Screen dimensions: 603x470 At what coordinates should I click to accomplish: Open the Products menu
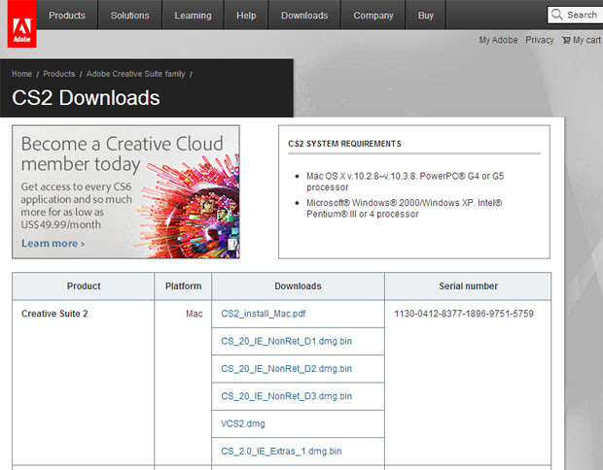[x=67, y=15]
